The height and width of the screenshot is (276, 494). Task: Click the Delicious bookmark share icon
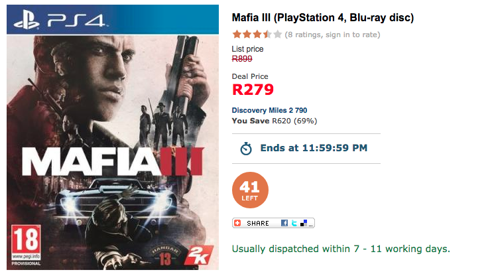pyautogui.click(x=303, y=223)
